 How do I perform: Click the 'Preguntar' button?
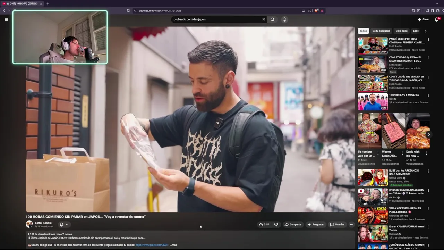tap(316, 225)
